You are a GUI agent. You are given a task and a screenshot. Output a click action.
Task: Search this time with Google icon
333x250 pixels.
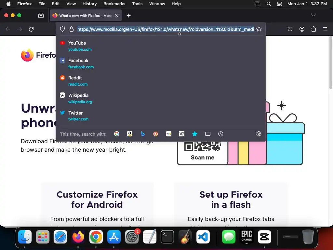click(117, 134)
